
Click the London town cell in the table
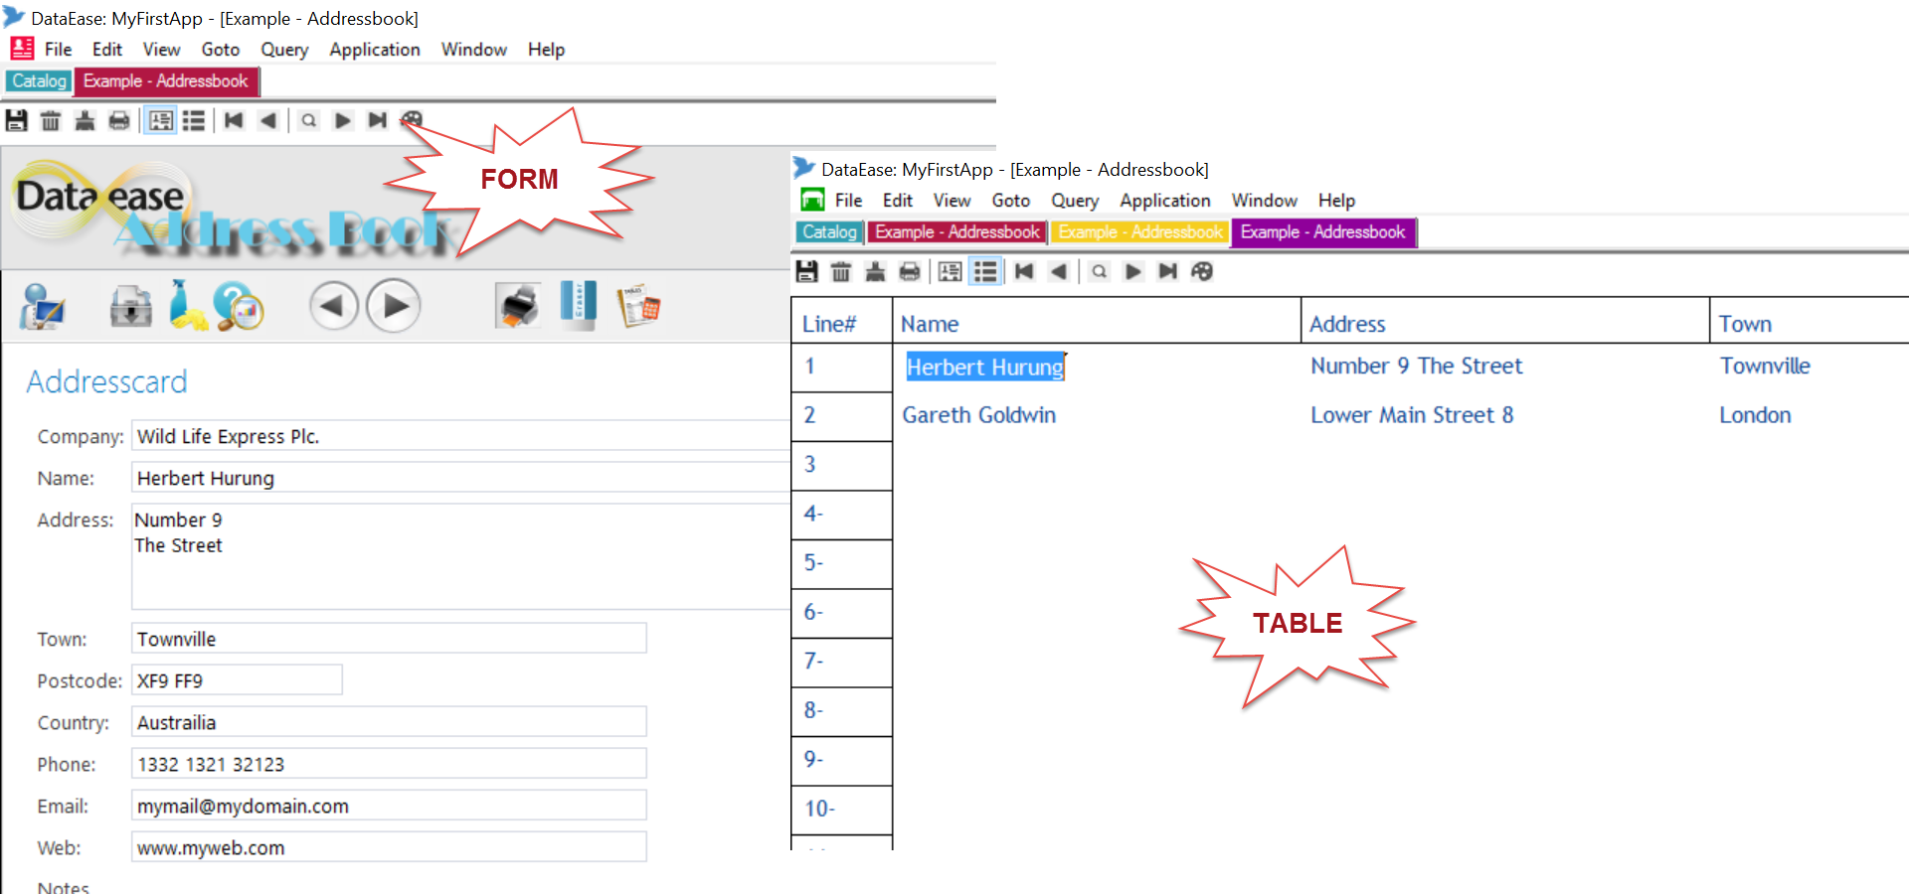pyautogui.click(x=1755, y=415)
